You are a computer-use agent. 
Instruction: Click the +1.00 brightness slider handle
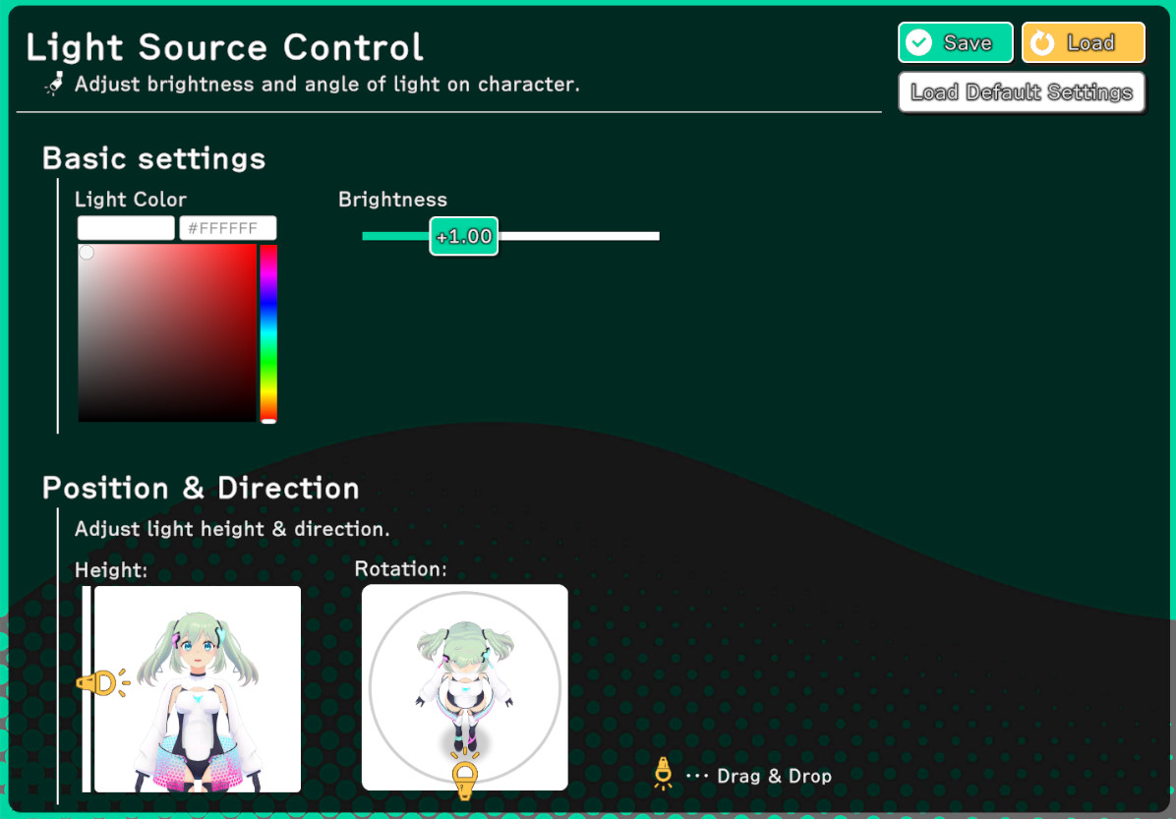464,236
